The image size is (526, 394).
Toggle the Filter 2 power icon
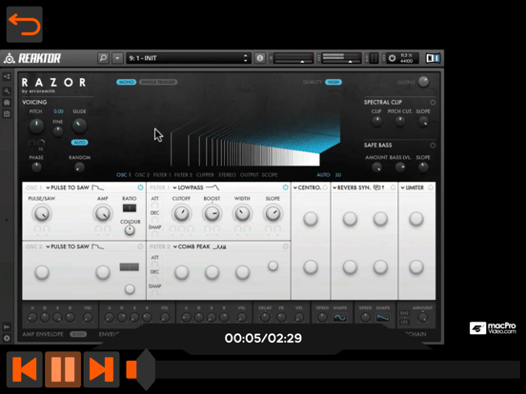[x=285, y=246]
